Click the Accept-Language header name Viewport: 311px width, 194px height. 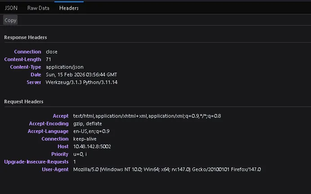tap(48, 131)
